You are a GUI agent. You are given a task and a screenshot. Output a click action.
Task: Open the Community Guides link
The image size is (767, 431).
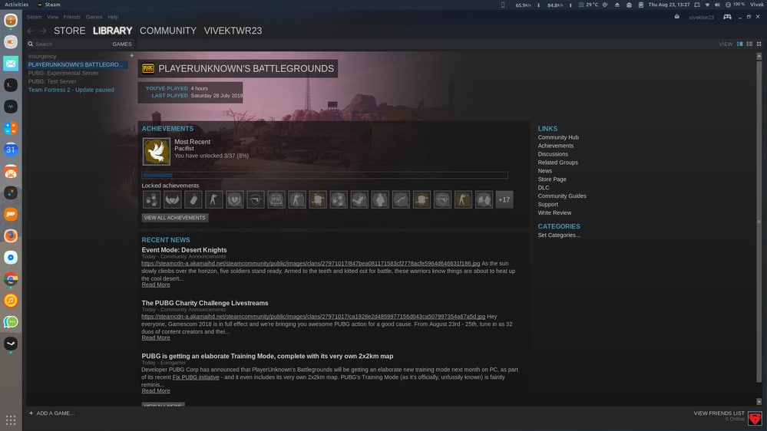[x=562, y=196]
